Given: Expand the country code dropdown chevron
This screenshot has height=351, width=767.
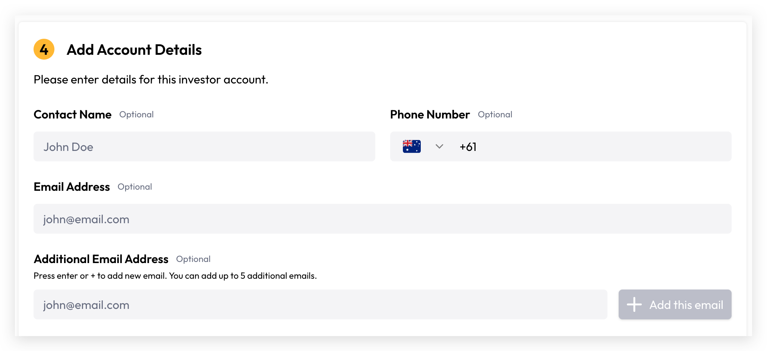Looking at the screenshot, I should (439, 146).
